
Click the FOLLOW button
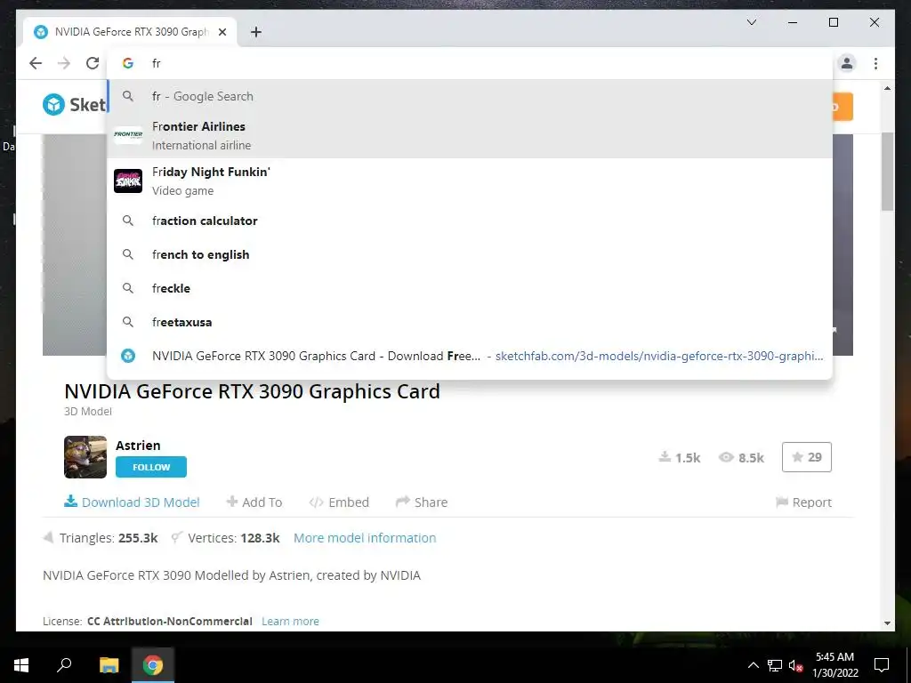coord(151,467)
